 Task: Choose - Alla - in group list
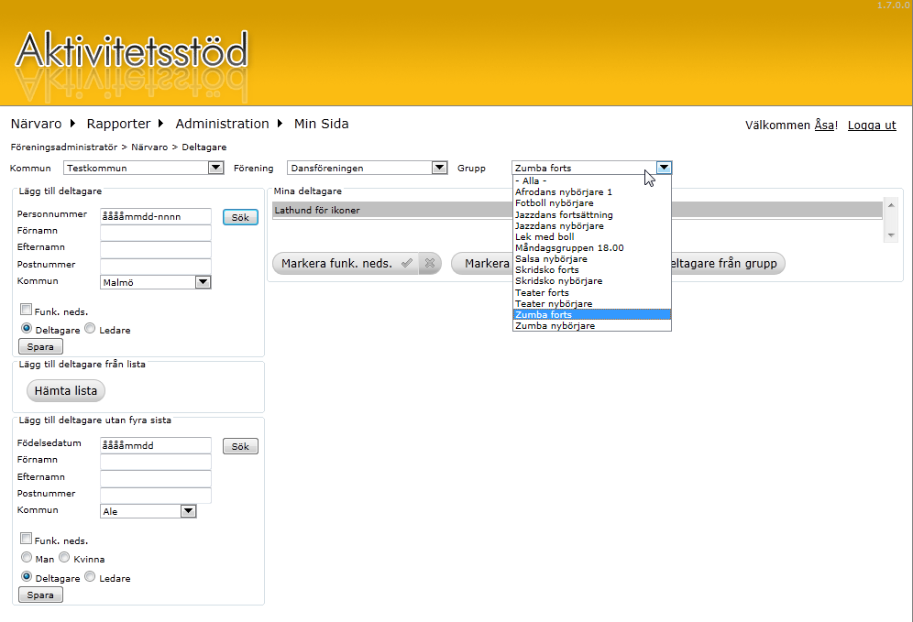point(591,181)
